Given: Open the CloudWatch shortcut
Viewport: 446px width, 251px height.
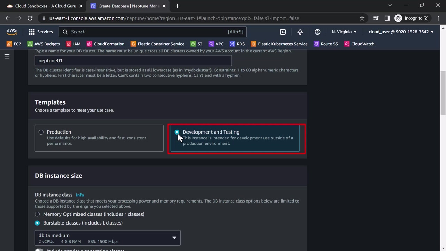Looking at the screenshot, I should [x=359, y=44].
